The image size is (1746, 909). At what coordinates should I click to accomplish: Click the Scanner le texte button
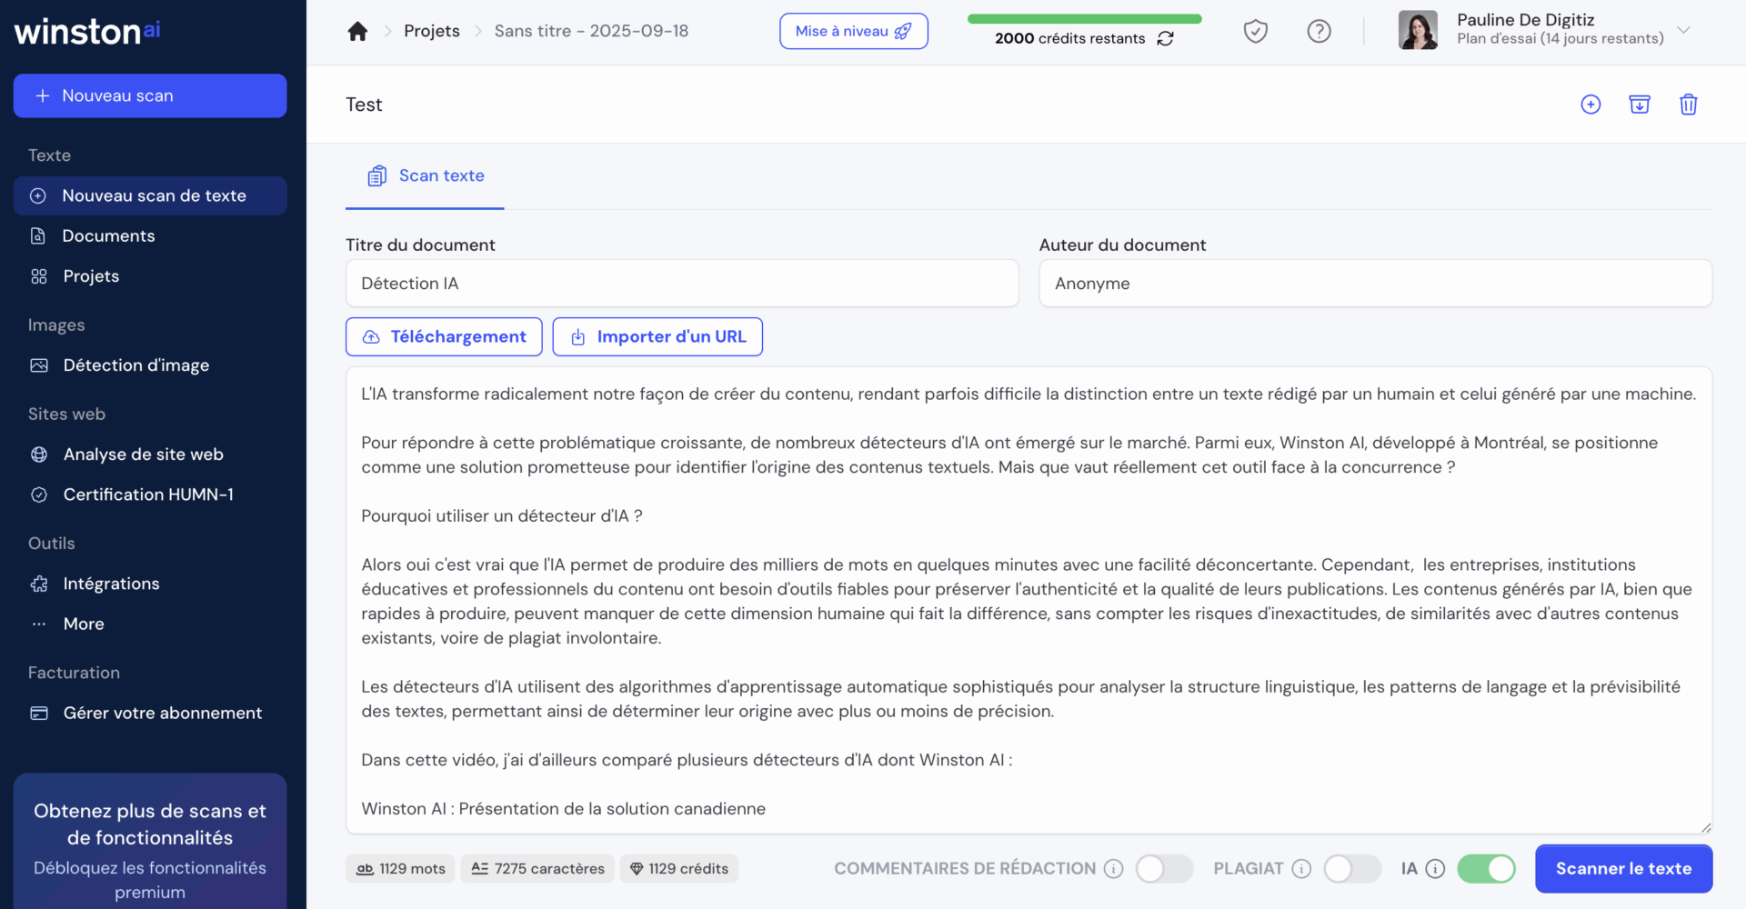[1623, 869]
